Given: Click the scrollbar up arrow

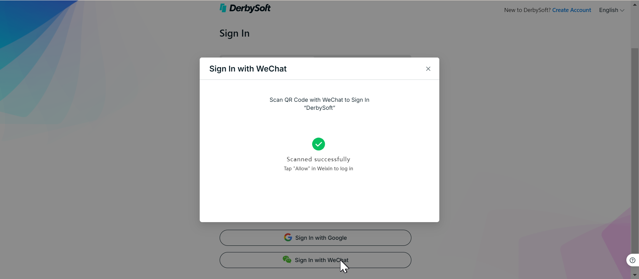Looking at the screenshot, I should (635, 4).
